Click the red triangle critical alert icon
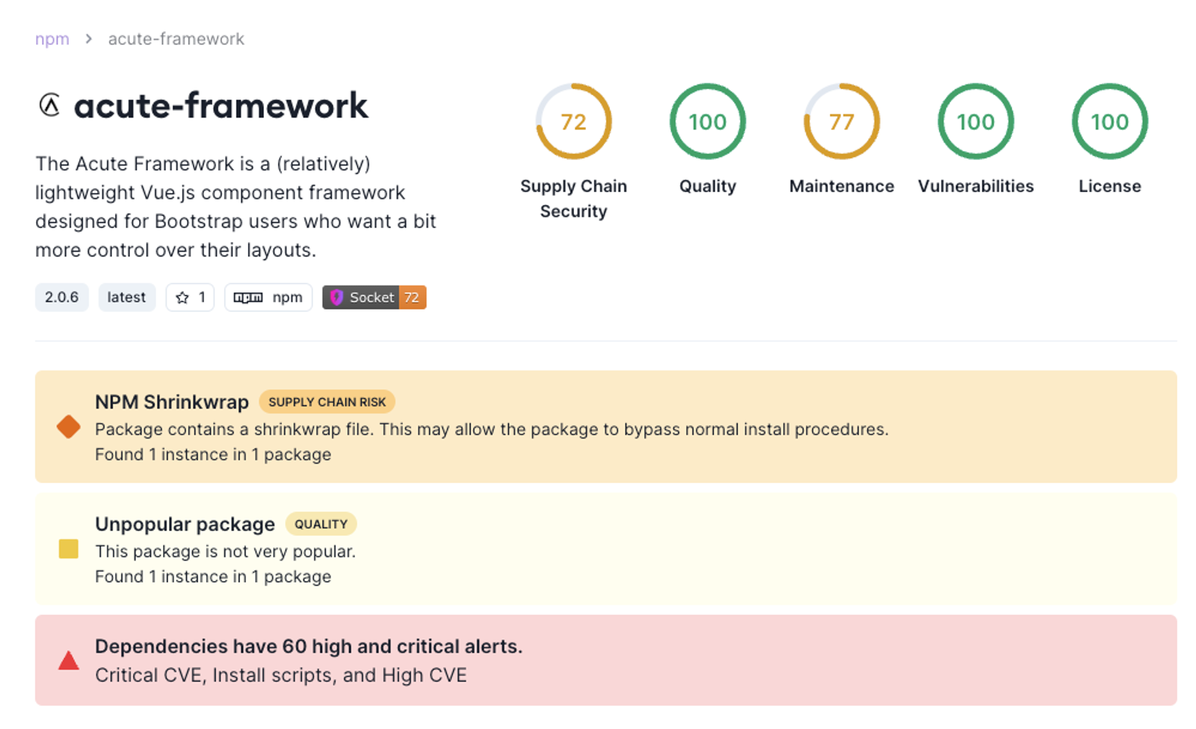This screenshot has height=729, width=1196. click(x=69, y=660)
